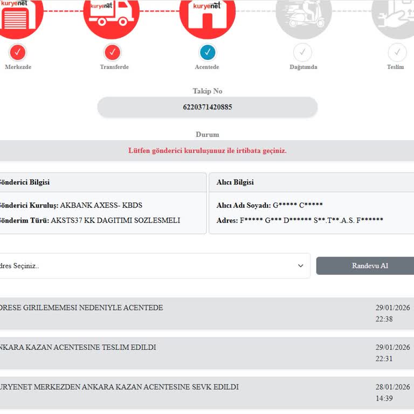
Task: Click 'ANKARA KAZAN ACENTESINE TESLIM EDILDI' history row
Action: 207,353
